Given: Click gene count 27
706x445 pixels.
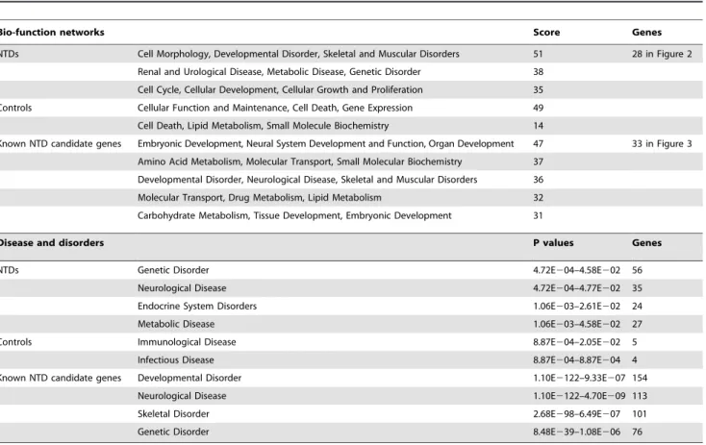Looking at the screenshot, I should click(637, 325).
